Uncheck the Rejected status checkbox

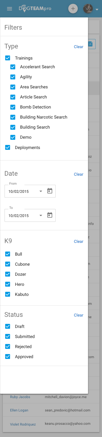pyautogui.click(x=8, y=346)
